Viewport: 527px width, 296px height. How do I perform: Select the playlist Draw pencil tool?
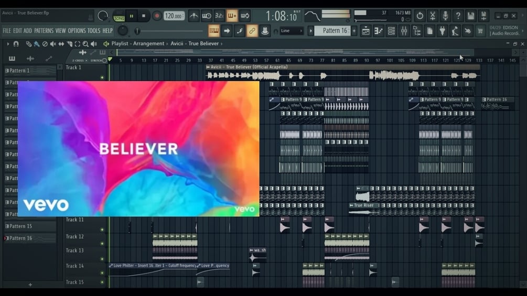[x=29, y=43]
